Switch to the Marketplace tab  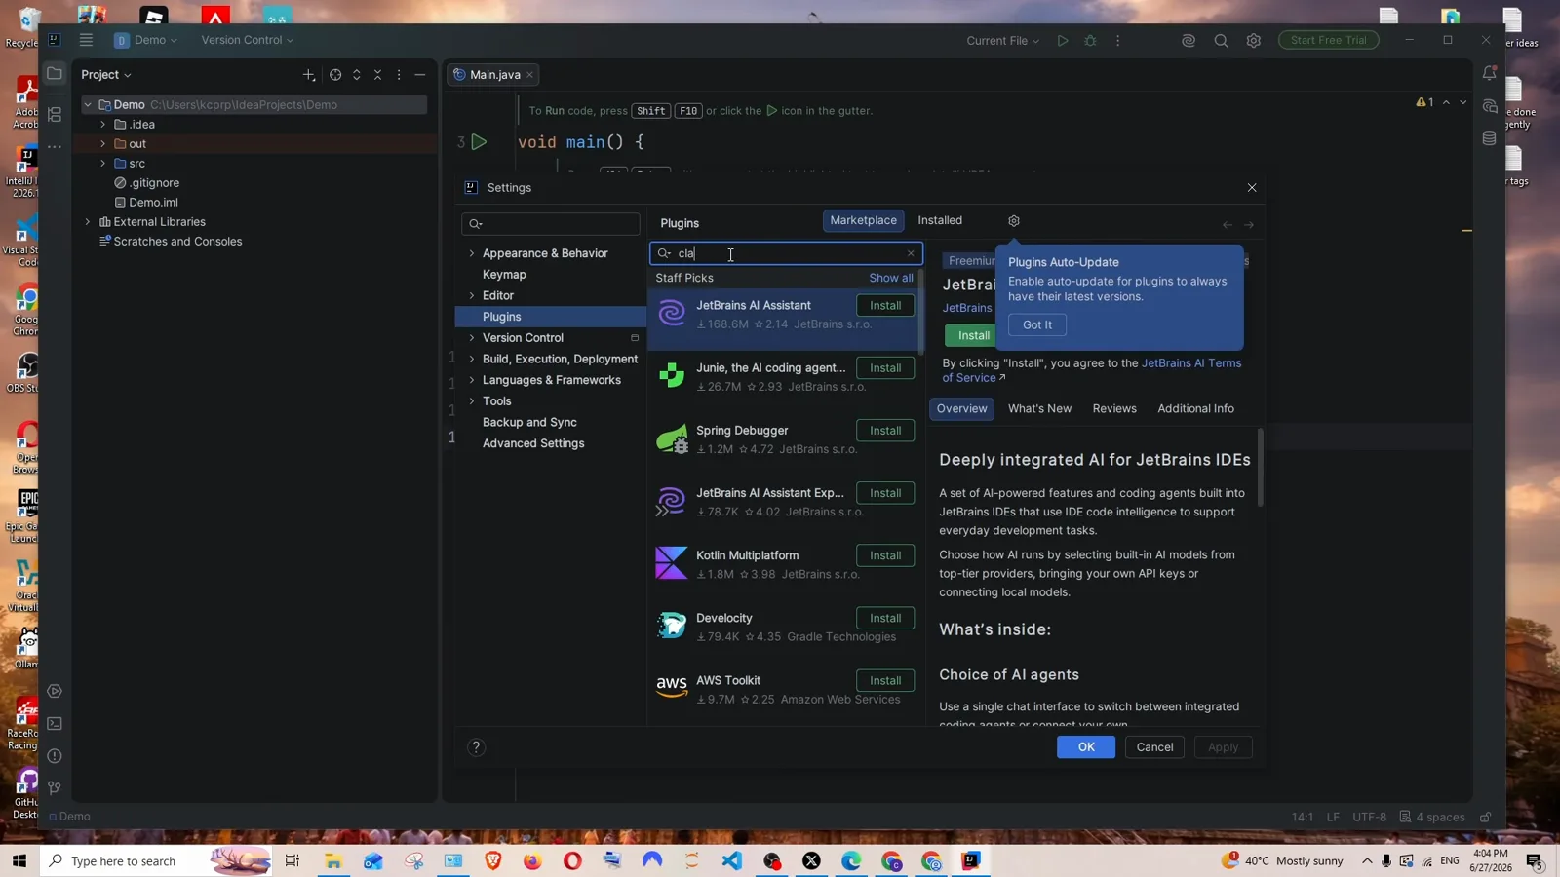click(x=863, y=220)
